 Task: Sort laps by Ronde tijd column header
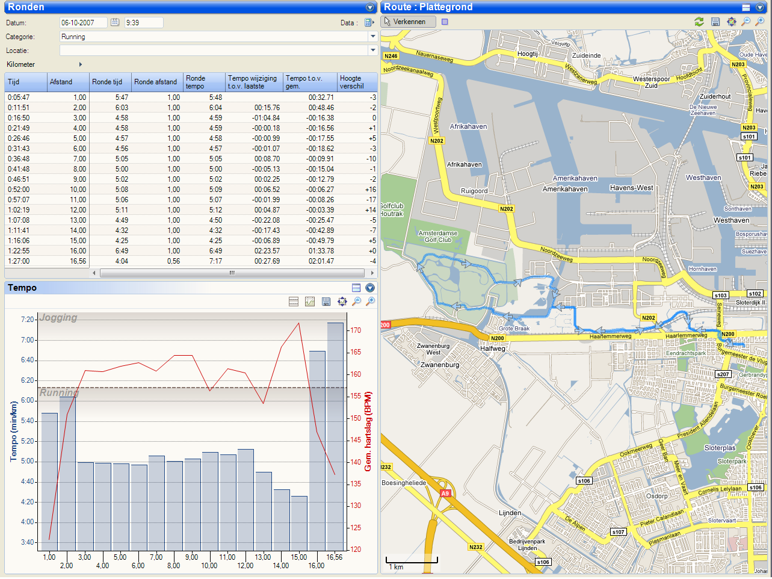(110, 82)
